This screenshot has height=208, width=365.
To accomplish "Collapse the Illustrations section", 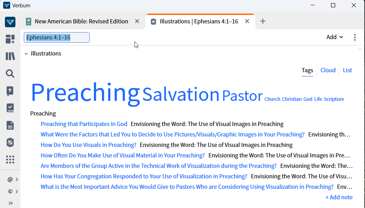I will (x=26, y=53).
